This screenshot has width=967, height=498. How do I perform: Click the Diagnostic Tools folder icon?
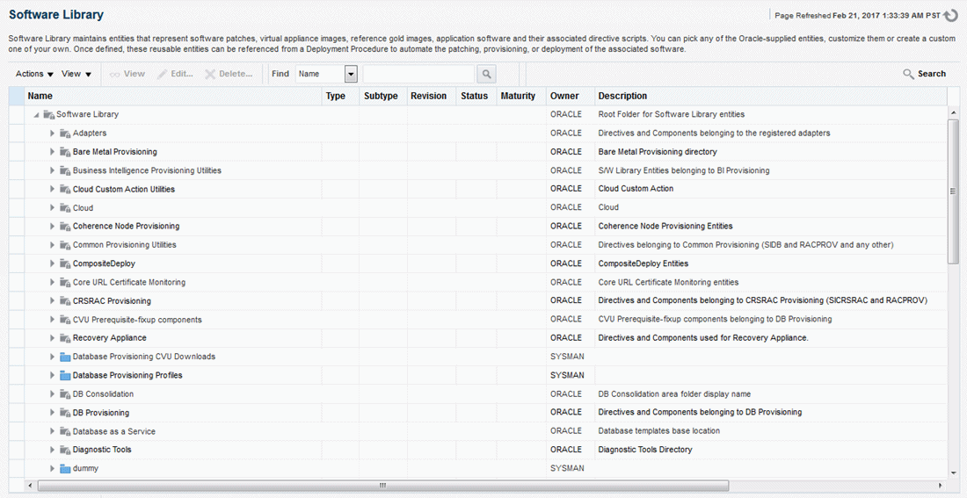[x=65, y=450]
